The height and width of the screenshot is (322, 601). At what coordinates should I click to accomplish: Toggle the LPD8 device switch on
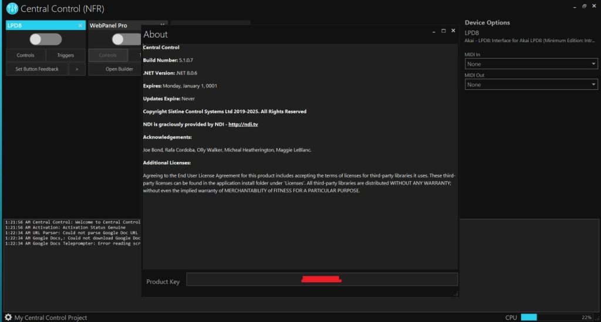tap(46, 39)
